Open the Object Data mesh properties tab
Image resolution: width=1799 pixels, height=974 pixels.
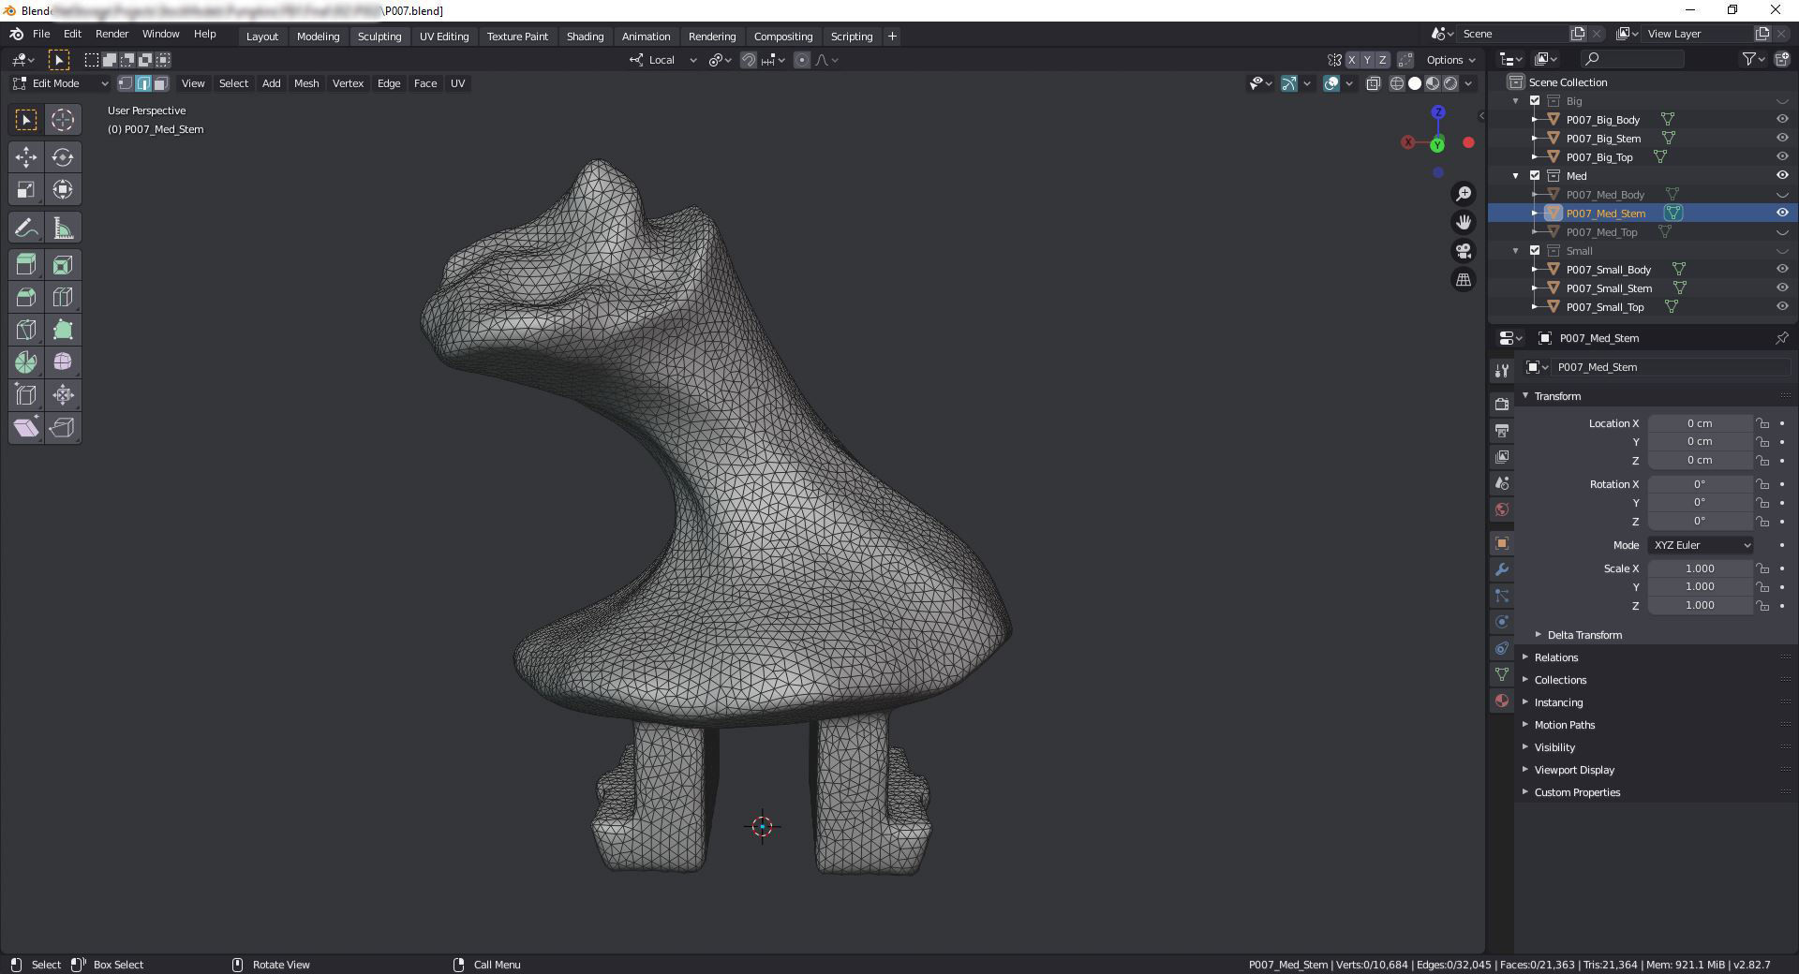point(1502,674)
